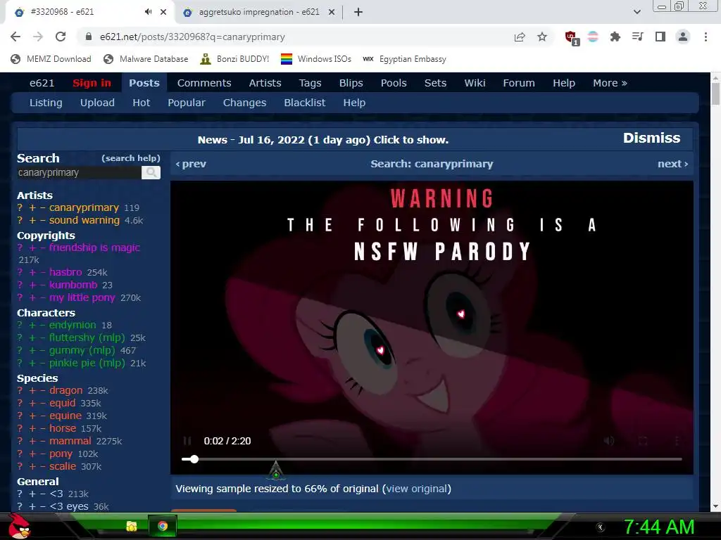
Task: Enter video fullscreen mode
Action: pyautogui.click(x=643, y=441)
